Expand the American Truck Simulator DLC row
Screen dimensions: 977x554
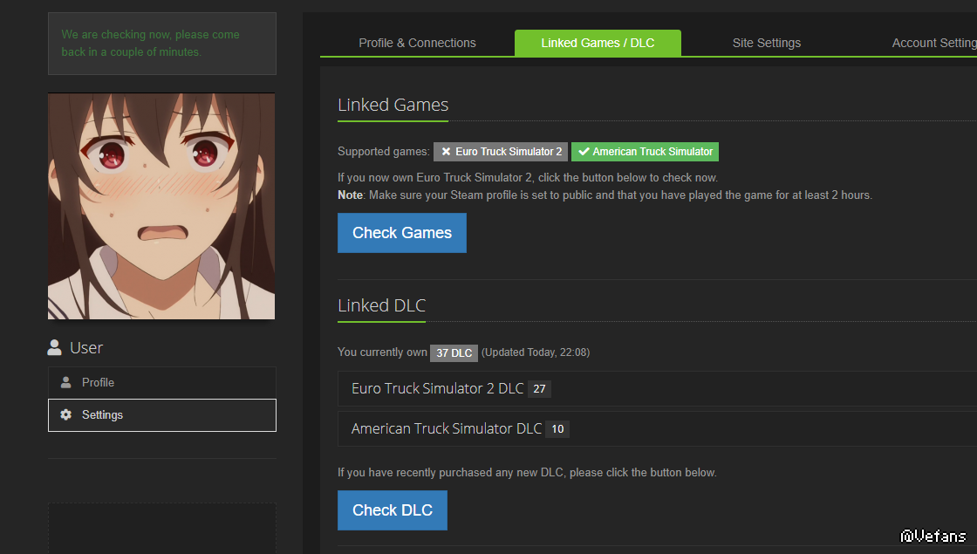coord(658,428)
